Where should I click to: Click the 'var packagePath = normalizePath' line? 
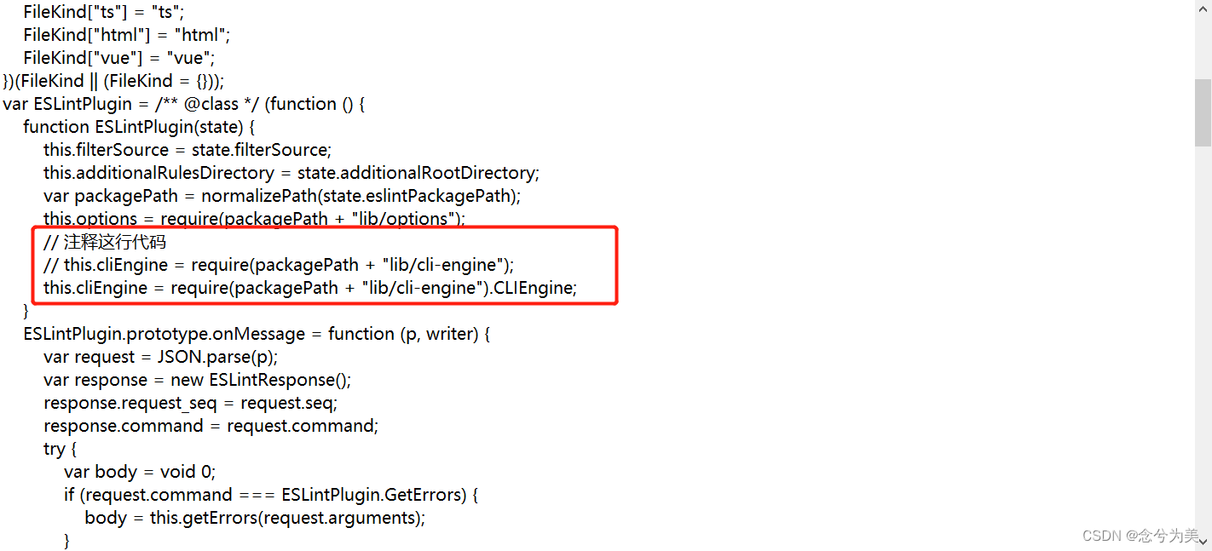(x=283, y=196)
